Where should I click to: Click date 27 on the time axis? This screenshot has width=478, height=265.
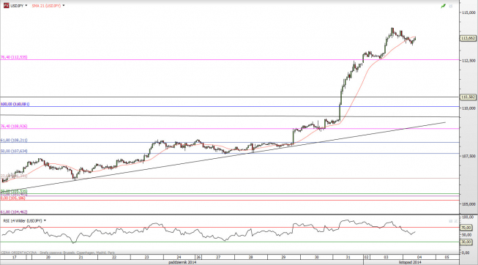(x=218, y=257)
